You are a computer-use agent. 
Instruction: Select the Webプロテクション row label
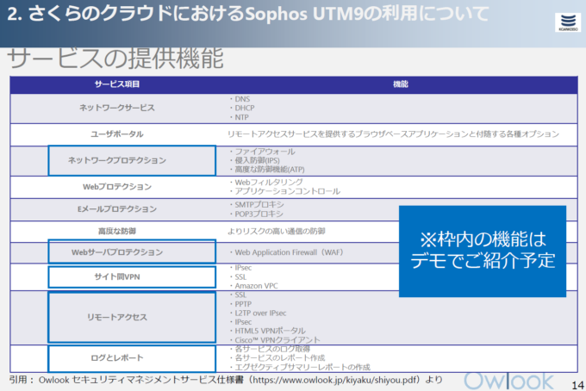(117, 187)
